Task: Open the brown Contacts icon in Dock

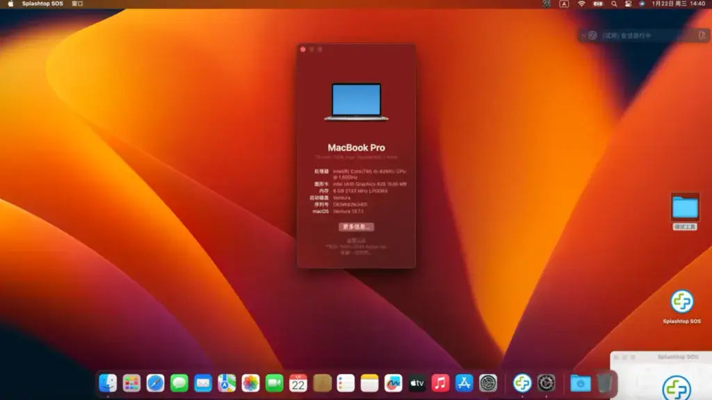Action: coord(322,383)
